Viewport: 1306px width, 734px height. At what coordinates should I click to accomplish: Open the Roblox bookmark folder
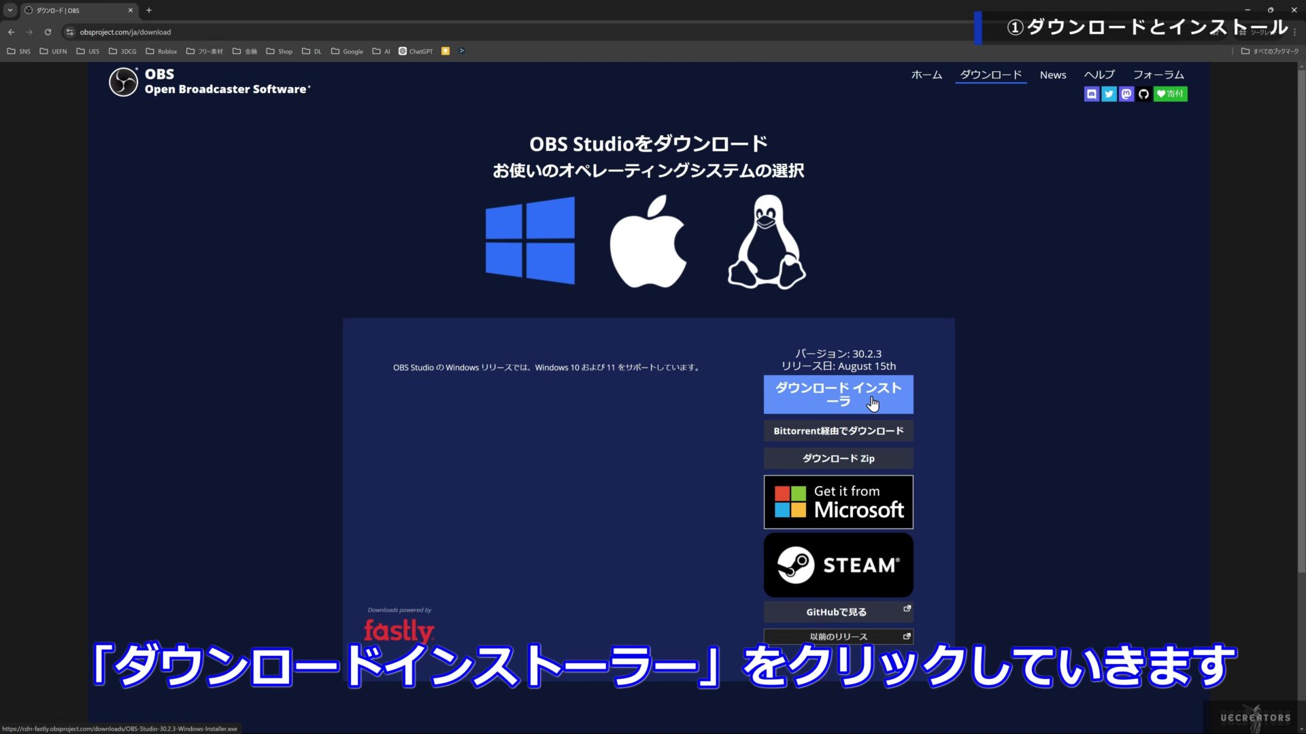(161, 51)
